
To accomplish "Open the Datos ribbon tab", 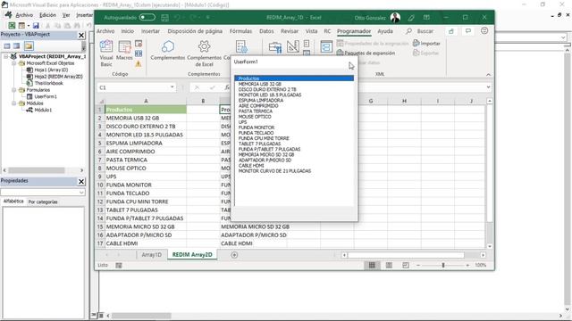I will (x=266, y=31).
